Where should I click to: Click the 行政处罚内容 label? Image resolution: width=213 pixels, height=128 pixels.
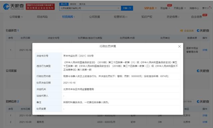click(44, 76)
